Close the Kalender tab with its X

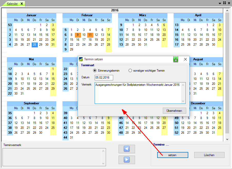22,4
